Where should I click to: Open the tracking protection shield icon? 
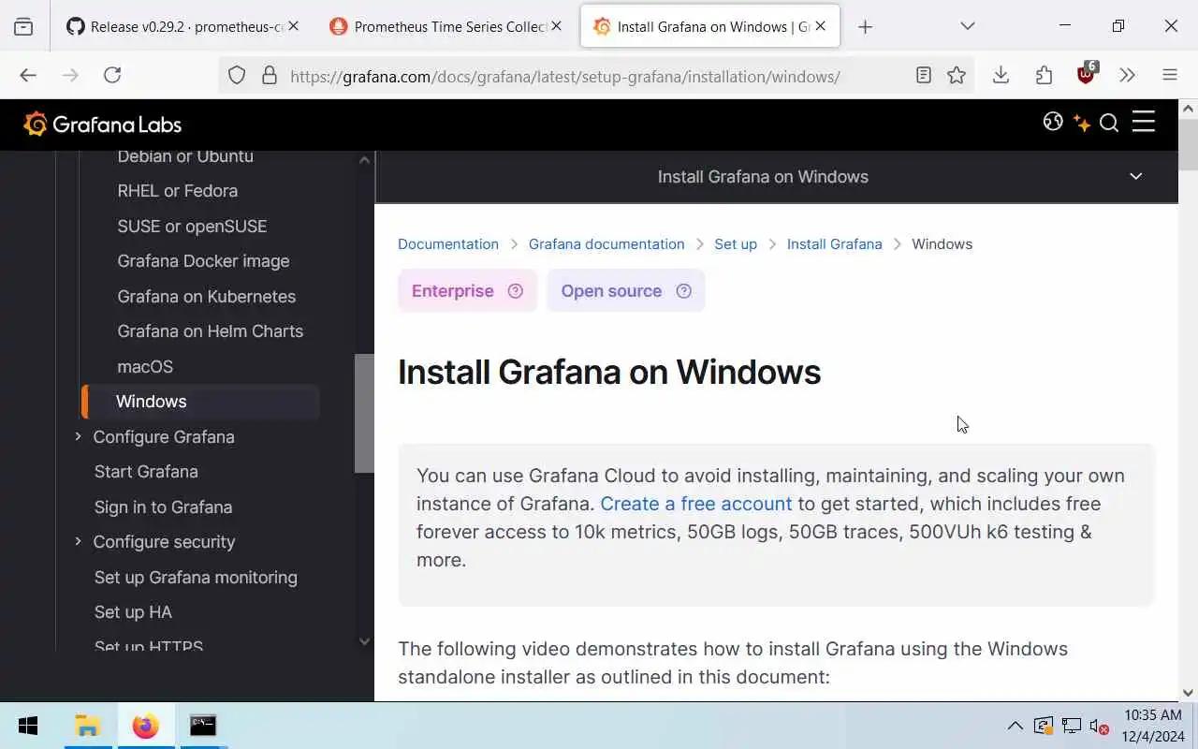pyautogui.click(x=237, y=76)
